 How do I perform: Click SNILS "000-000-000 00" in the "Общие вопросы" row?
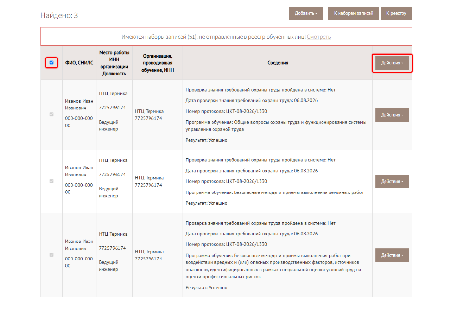pos(79,122)
